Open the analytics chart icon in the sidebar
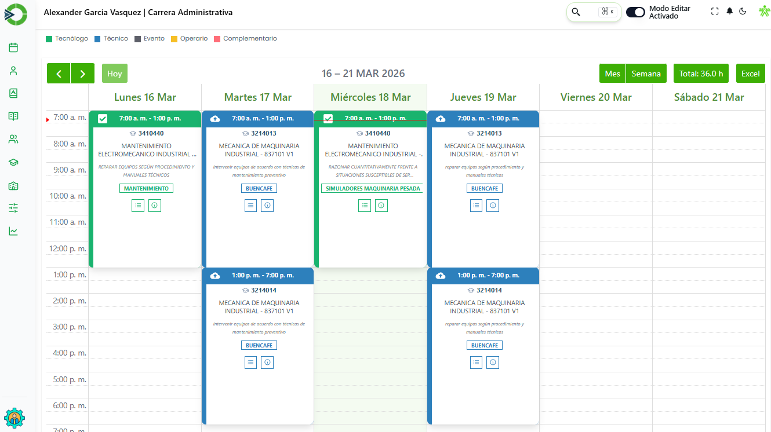The width and height of the screenshot is (771, 432). coord(13,231)
